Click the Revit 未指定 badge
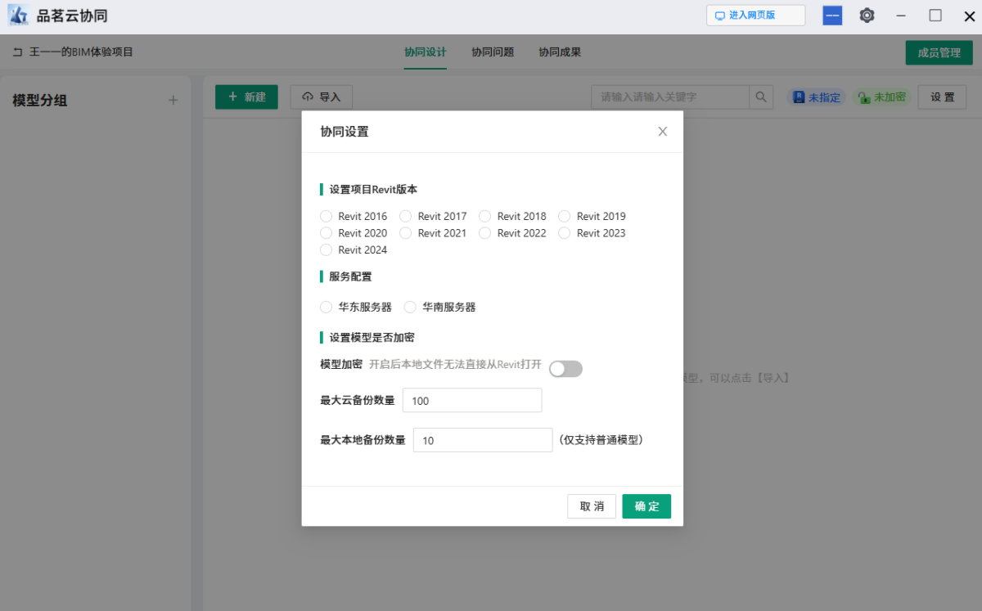 click(816, 97)
